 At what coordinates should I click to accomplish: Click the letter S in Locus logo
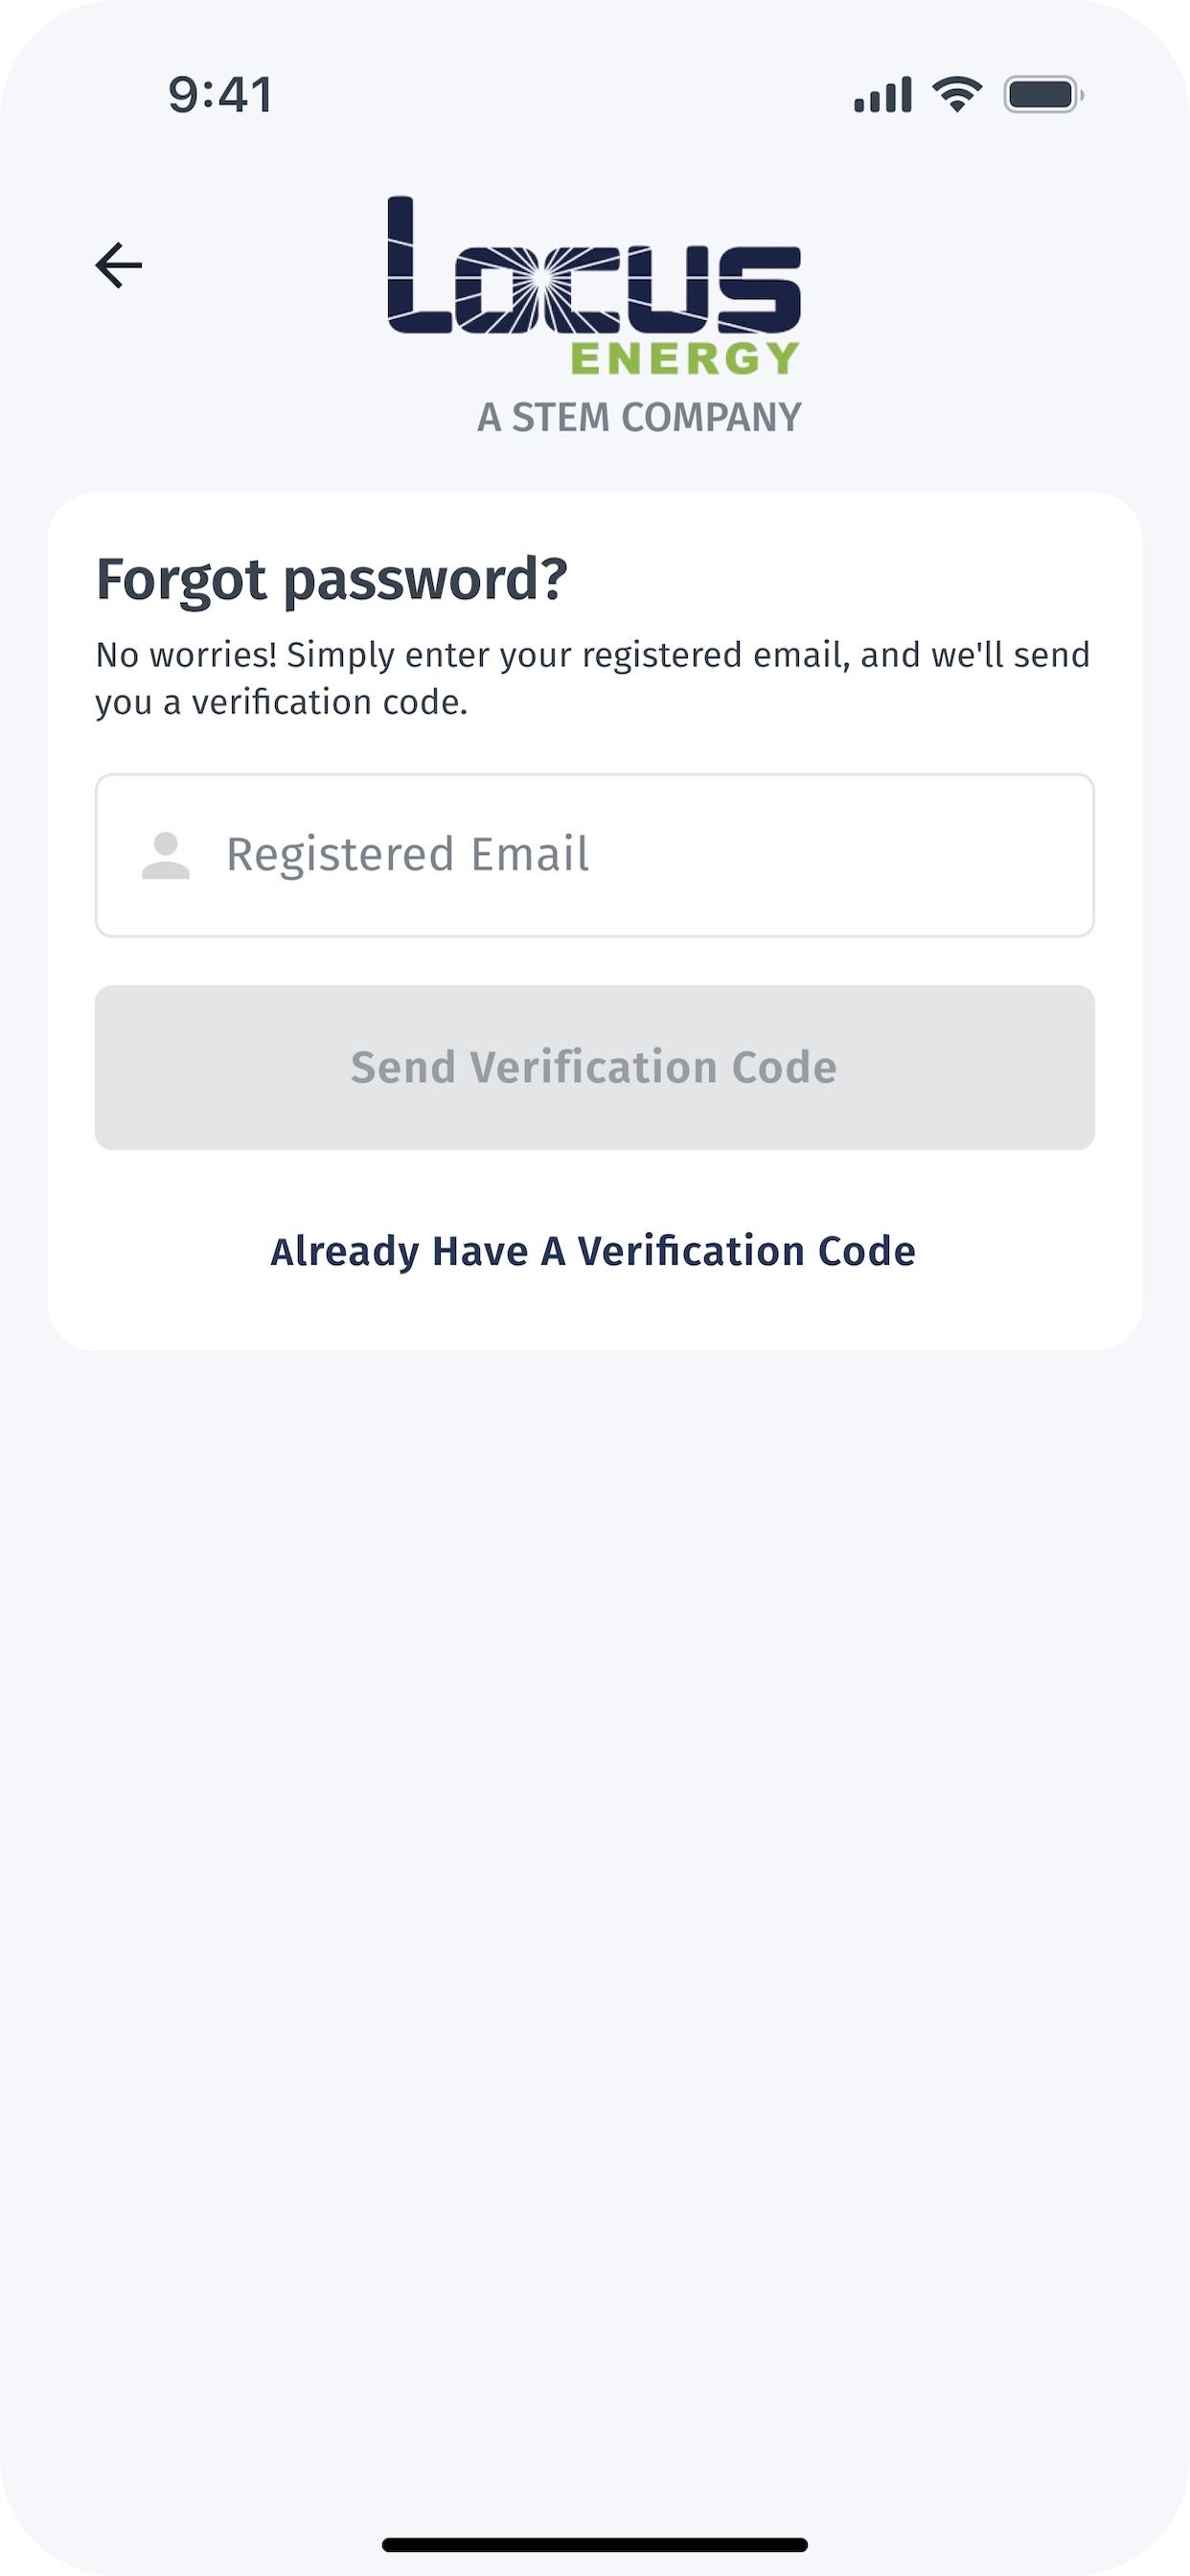pyautogui.click(x=759, y=289)
